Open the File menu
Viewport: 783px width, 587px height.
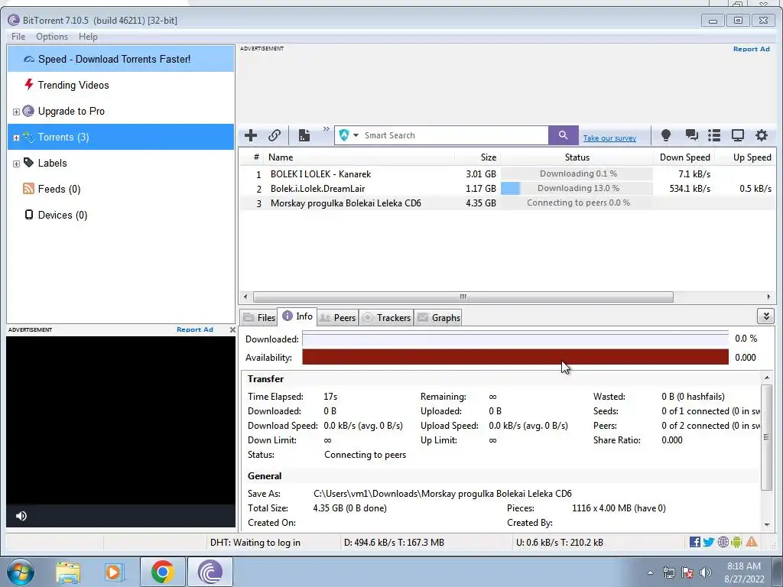pos(18,37)
